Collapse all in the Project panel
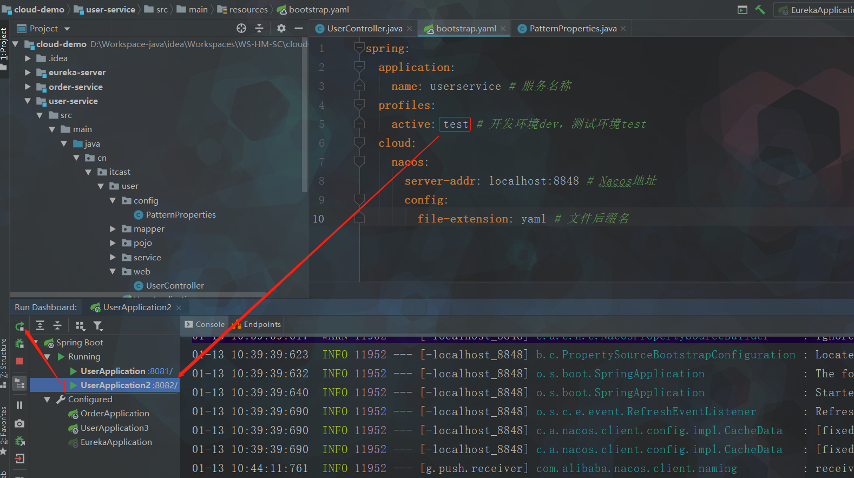 pos(259,28)
